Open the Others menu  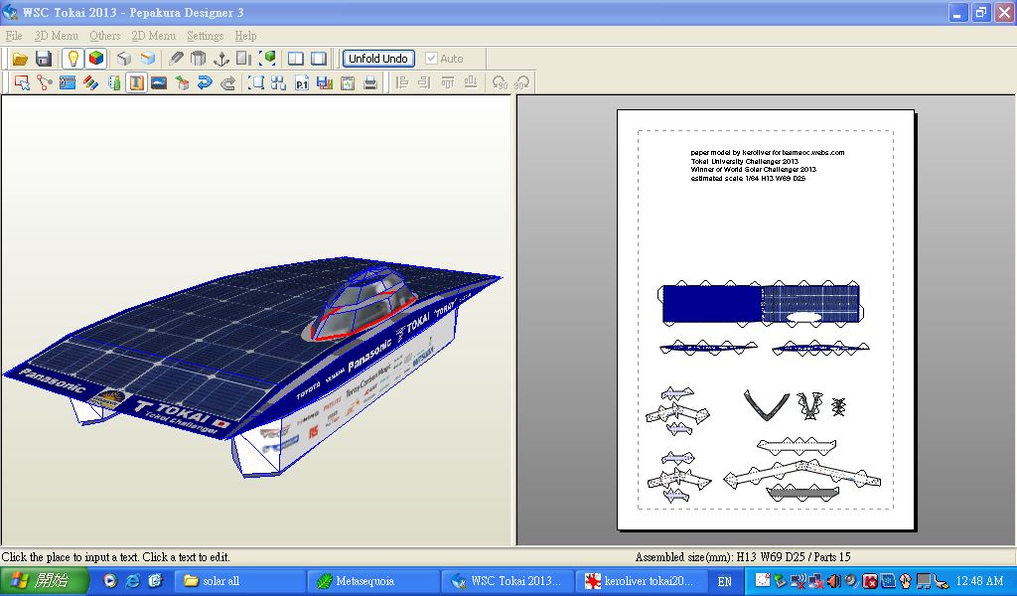click(105, 36)
